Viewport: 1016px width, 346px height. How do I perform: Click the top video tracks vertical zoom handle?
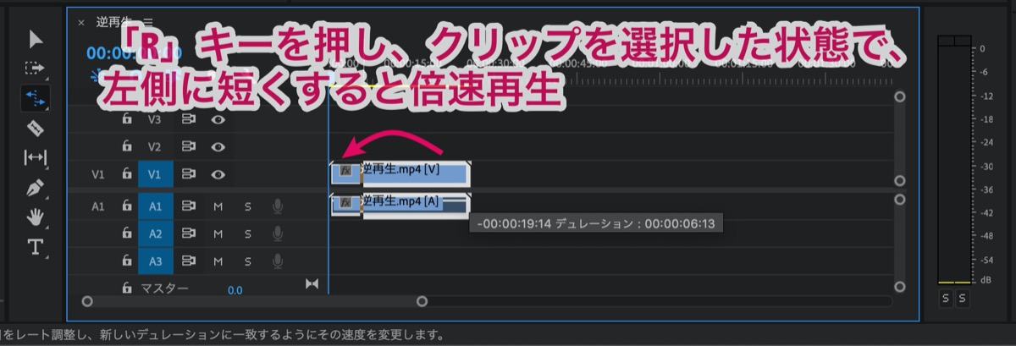point(900,97)
